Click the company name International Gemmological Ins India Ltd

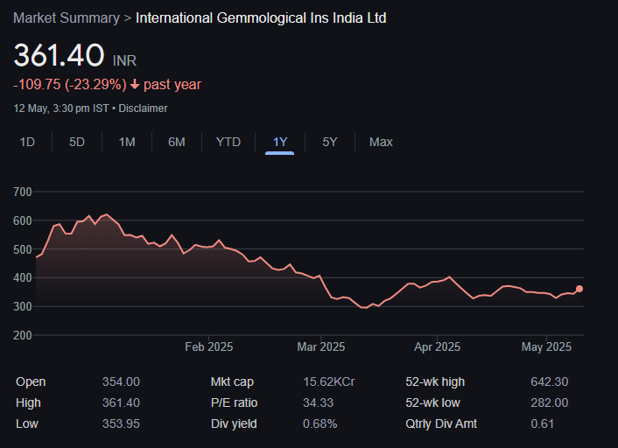[x=261, y=18]
